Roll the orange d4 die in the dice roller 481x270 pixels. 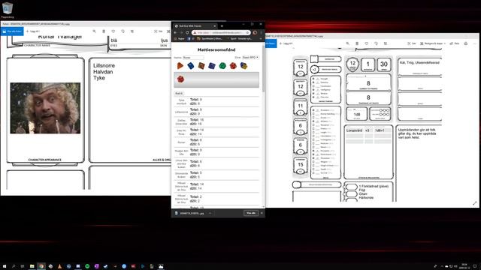coord(180,65)
